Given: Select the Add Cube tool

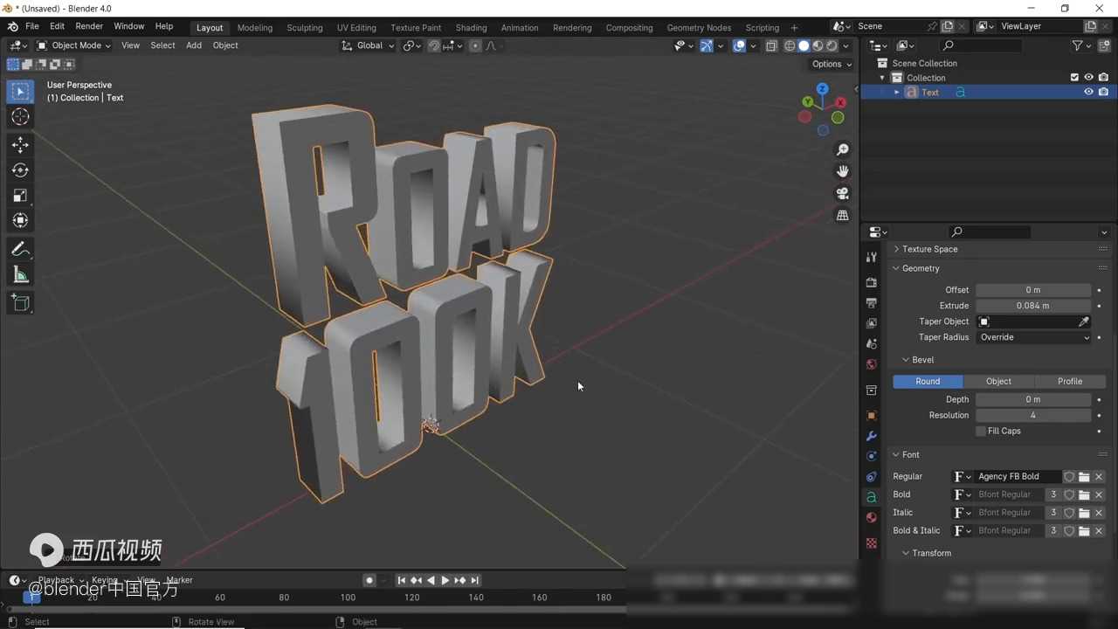Looking at the screenshot, I should (20, 303).
